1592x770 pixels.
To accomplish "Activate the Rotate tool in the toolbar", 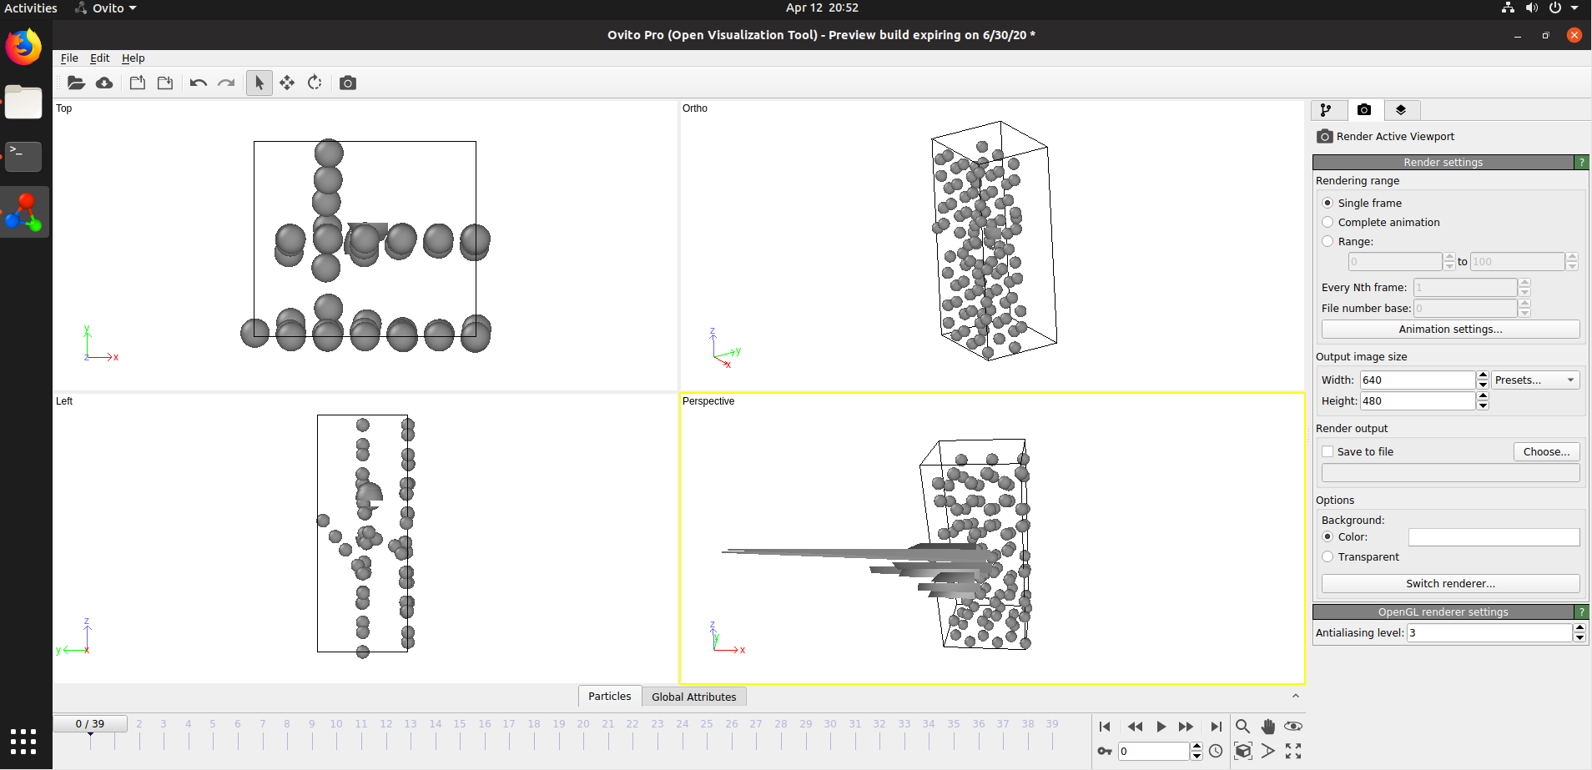I will [315, 83].
